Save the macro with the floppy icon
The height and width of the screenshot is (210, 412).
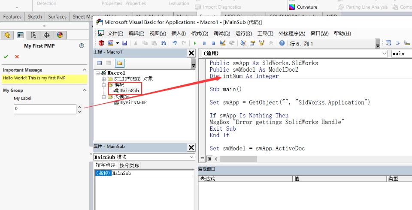point(125,43)
